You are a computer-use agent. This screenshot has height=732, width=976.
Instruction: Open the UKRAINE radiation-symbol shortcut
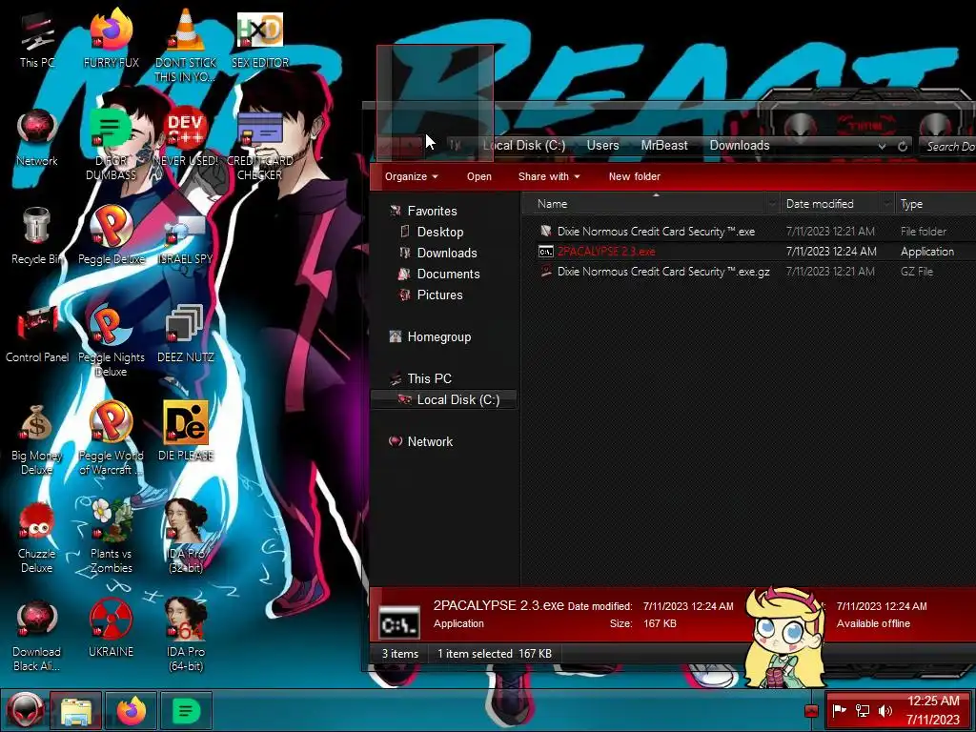tap(111, 629)
